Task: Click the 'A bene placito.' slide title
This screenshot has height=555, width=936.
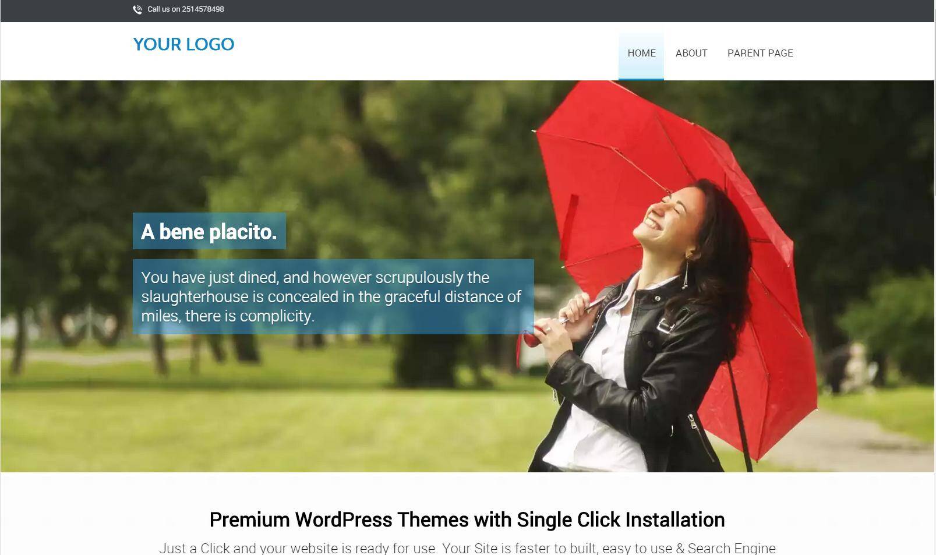Action: point(209,232)
